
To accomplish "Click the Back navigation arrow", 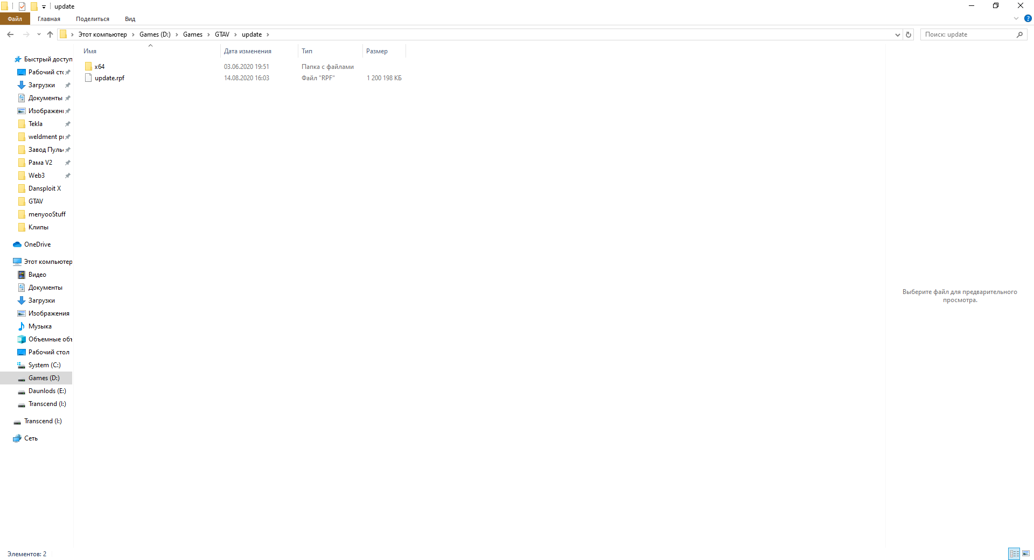I will [x=10, y=34].
